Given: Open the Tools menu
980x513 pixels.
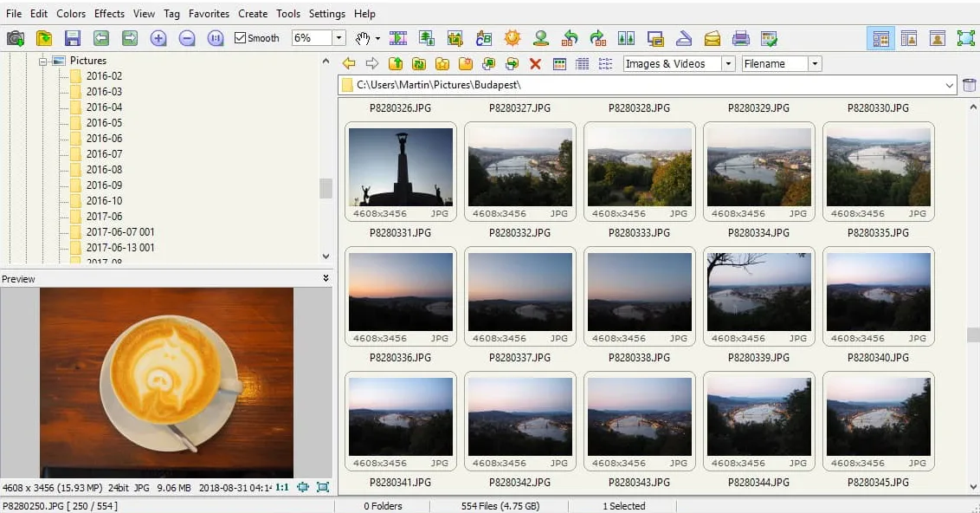Looking at the screenshot, I should click(x=288, y=13).
